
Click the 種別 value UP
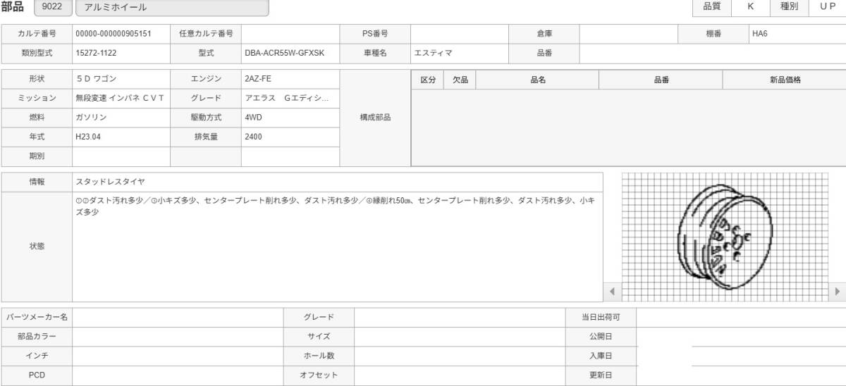pyautogui.click(x=827, y=6)
